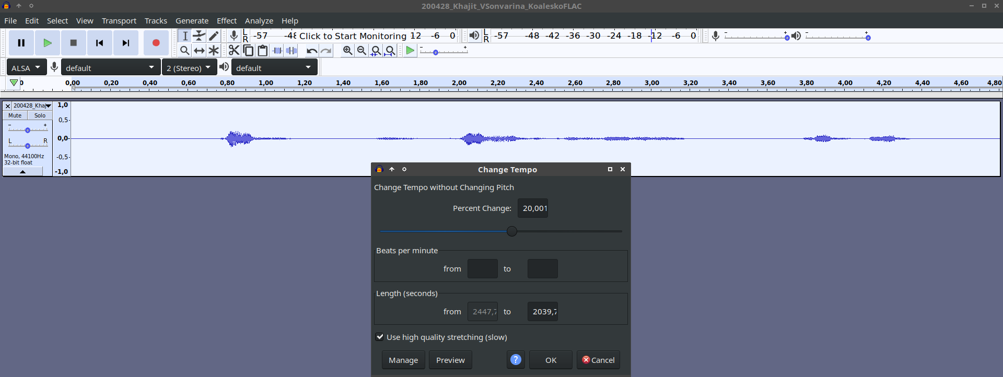This screenshot has width=1003, height=377.
Task: Select the Multi-tool asterisk icon
Action: pyautogui.click(x=214, y=51)
